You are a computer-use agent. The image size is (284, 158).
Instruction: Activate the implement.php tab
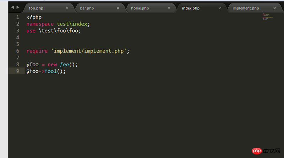pos(246,8)
